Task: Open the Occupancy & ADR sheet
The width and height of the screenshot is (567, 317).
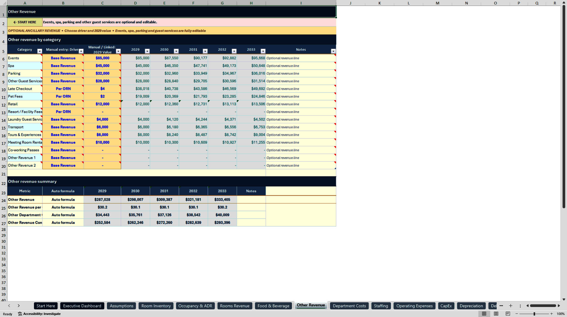Action: (x=195, y=306)
